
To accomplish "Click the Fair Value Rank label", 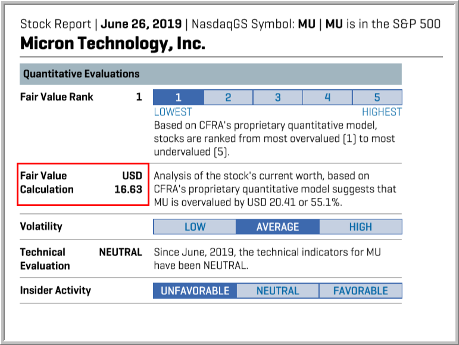I will (x=57, y=97).
